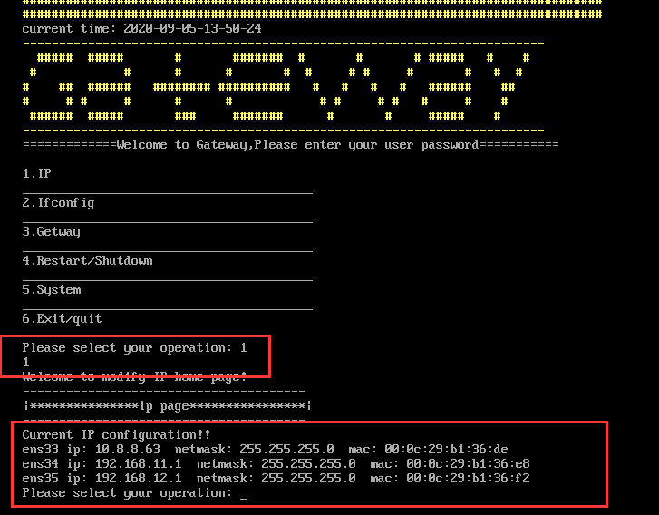The image size is (659, 515).
Task: Select the 2.Ifconfig menu entry
Action: [58, 202]
